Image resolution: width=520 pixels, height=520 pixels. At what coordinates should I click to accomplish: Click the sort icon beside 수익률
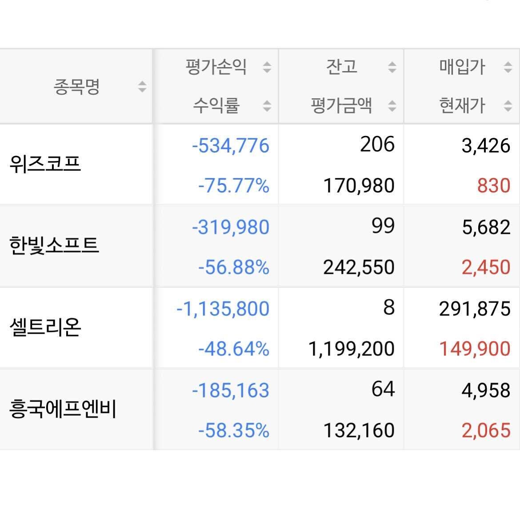[x=267, y=106]
